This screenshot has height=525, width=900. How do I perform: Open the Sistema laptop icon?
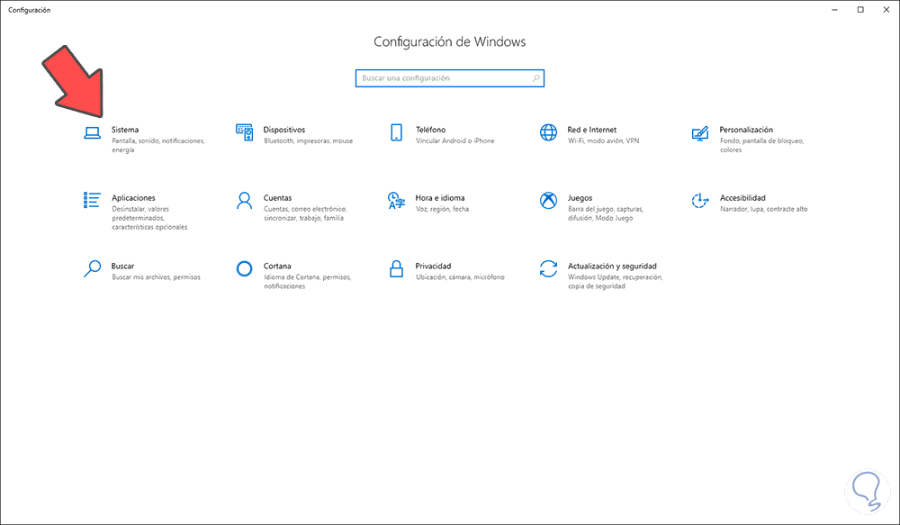coord(92,132)
